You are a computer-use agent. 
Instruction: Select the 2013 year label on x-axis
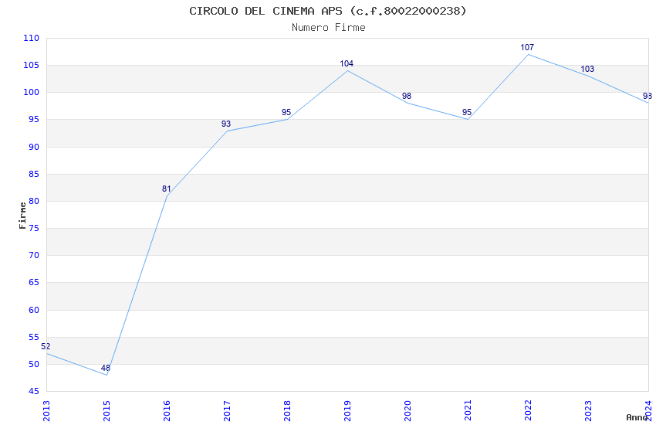point(46,411)
